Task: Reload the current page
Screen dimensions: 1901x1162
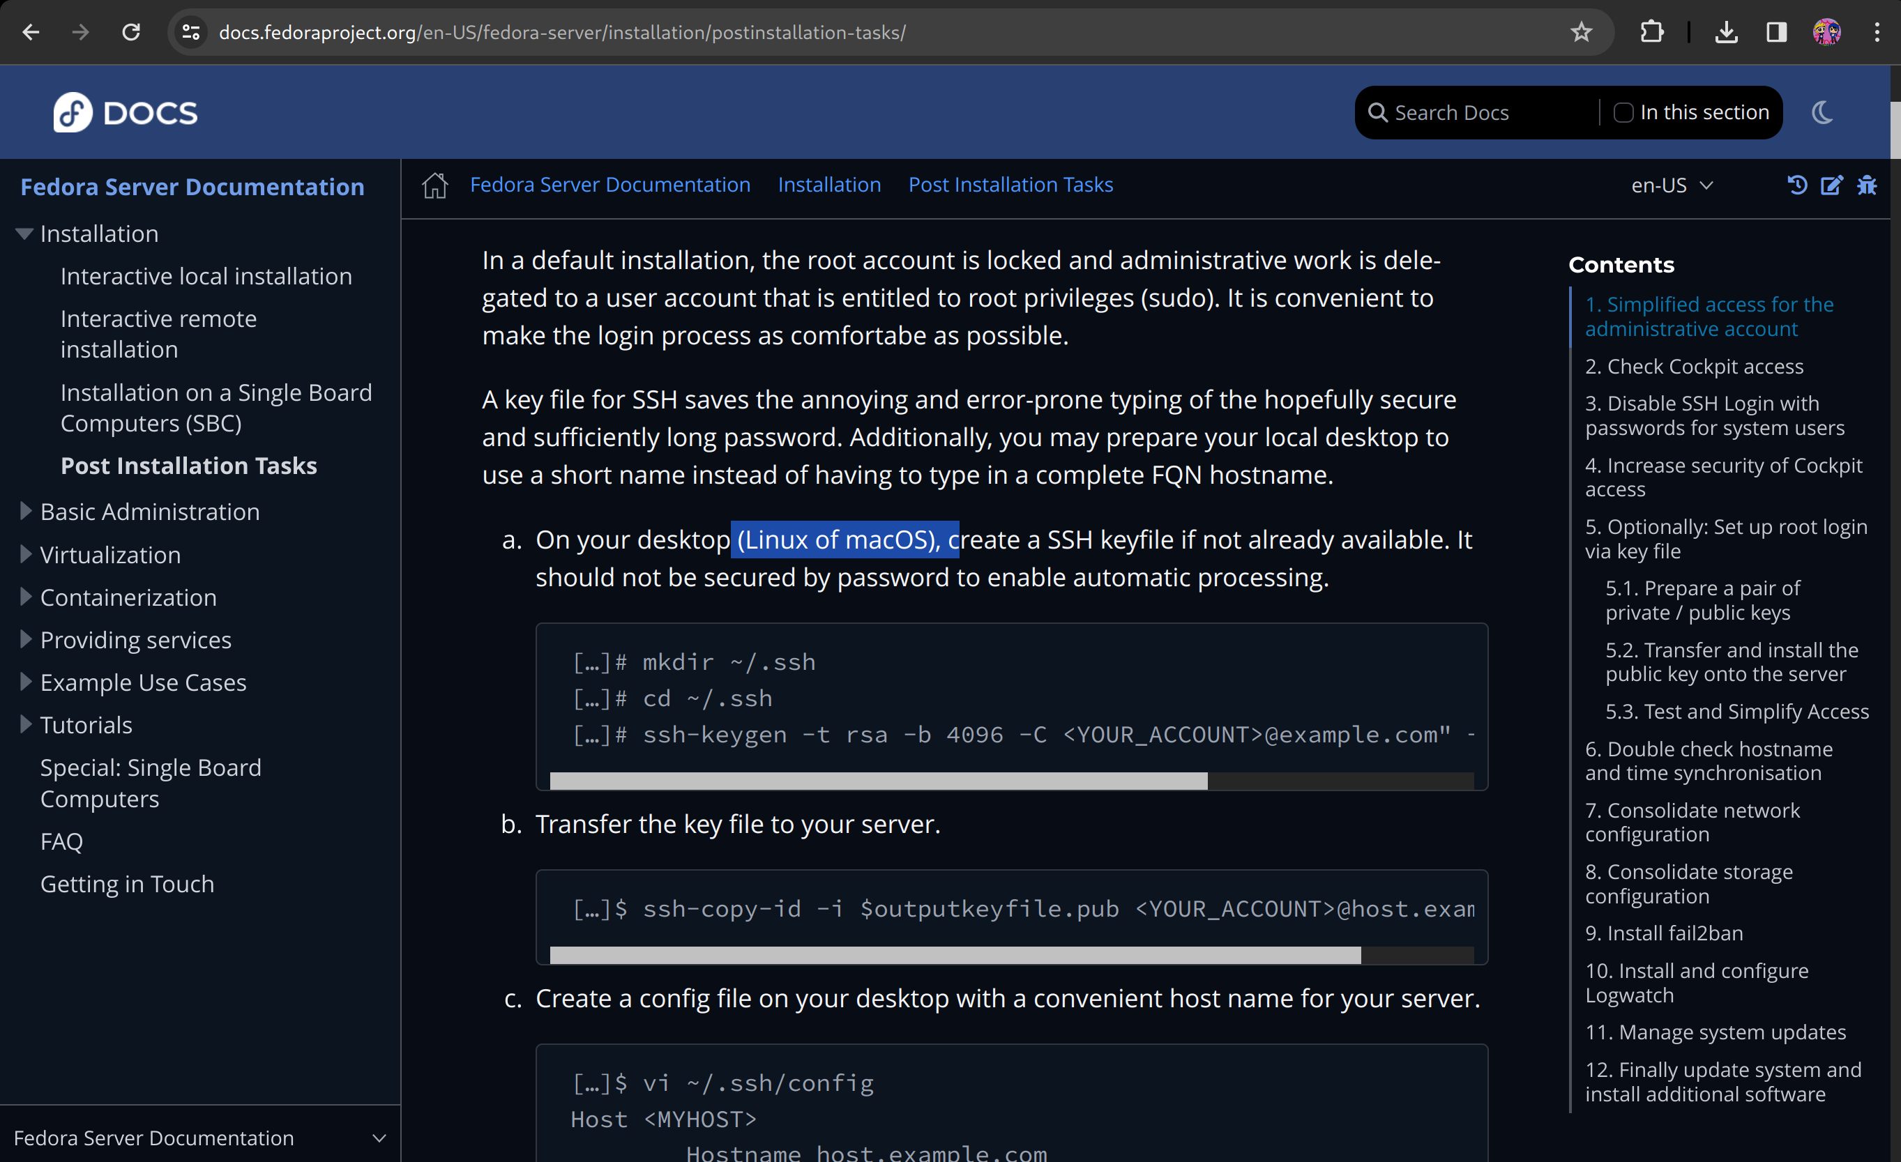Action: tap(131, 32)
